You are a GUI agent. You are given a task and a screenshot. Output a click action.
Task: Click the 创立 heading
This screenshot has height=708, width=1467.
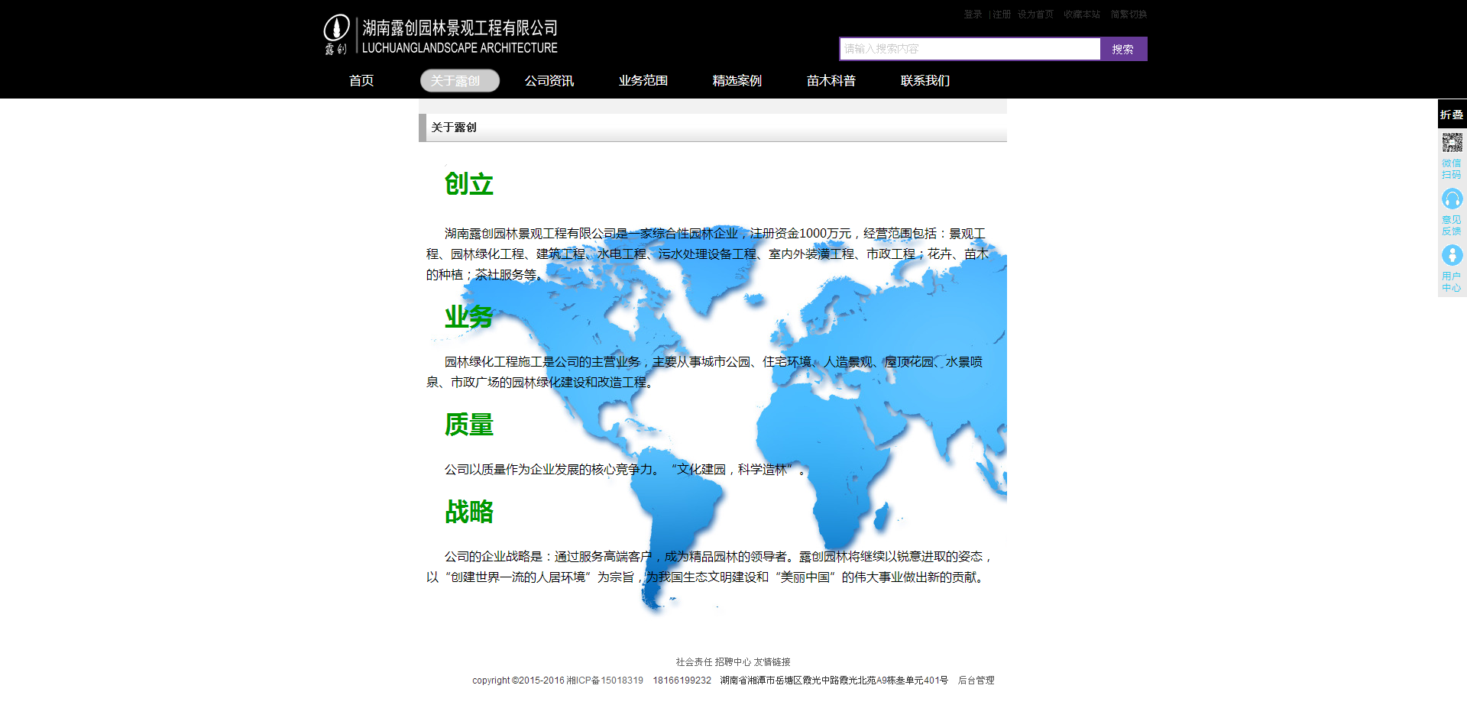(469, 184)
